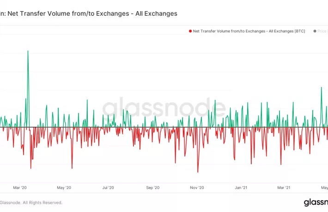Screen dimensions: 328x212
Task: Select the Sep '20 x-axis label
Action: [x=152, y=187]
